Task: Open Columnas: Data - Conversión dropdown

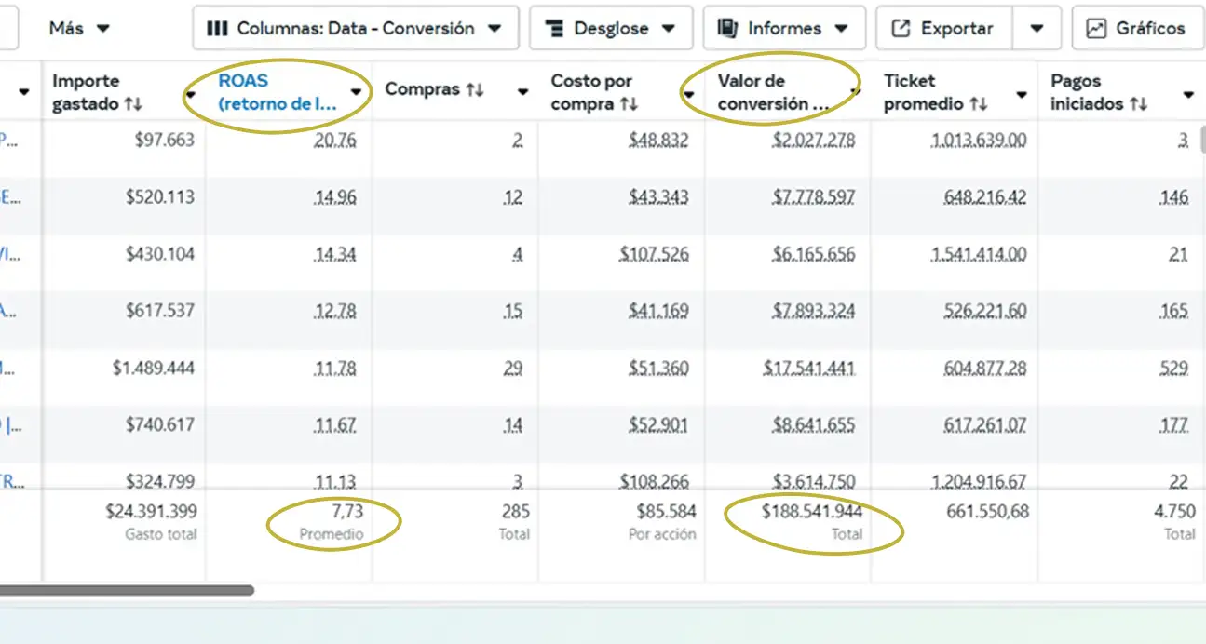Action: tap(355, 28)
